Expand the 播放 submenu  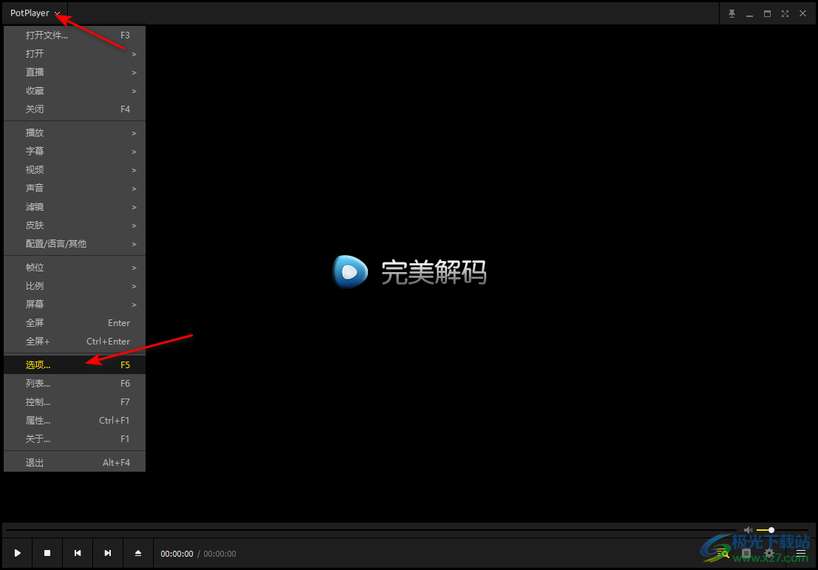pyautogui.click(x=75, y=133)
